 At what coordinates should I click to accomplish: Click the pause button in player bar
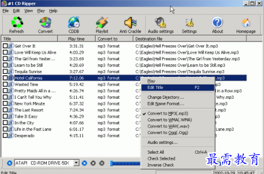[x=102, y=163]
